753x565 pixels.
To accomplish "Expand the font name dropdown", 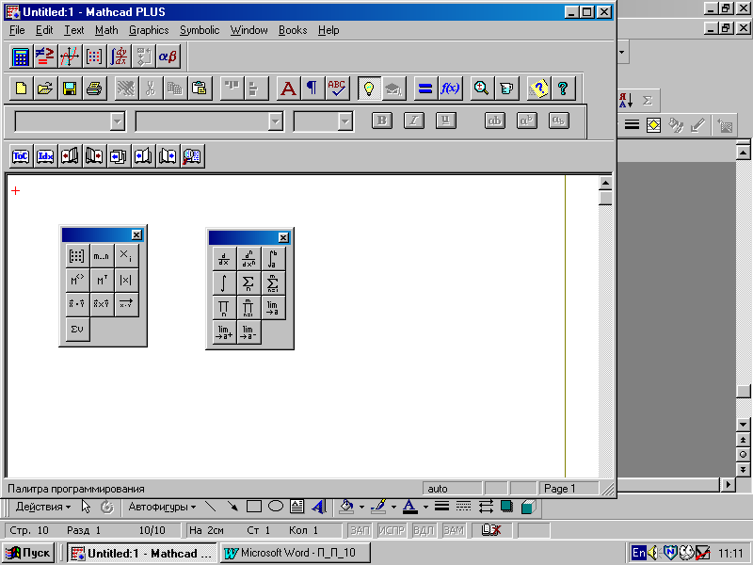I will pos(275,121).
